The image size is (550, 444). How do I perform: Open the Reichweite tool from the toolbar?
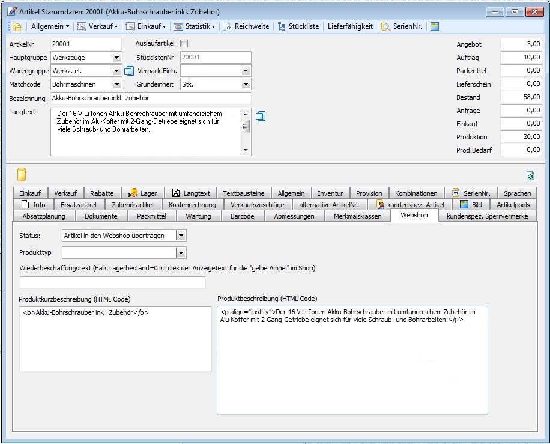[x=246, y=26]
